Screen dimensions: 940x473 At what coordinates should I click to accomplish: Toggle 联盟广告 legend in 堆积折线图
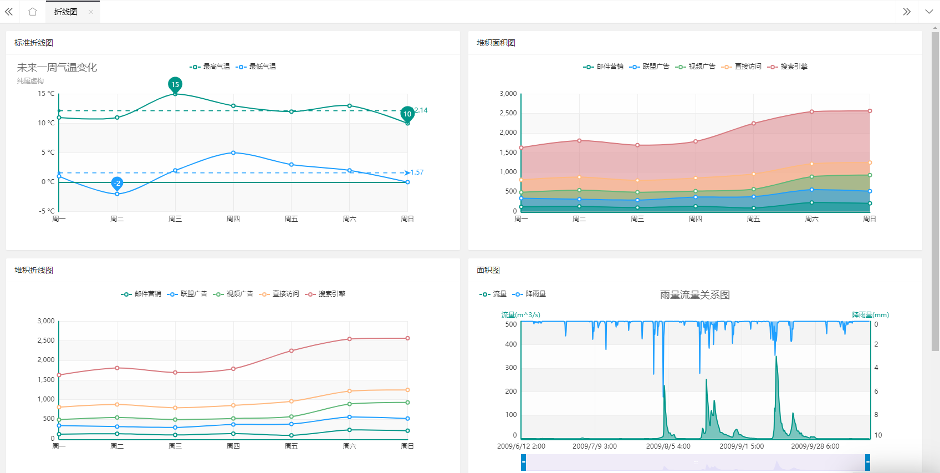(x=187, y=294)
